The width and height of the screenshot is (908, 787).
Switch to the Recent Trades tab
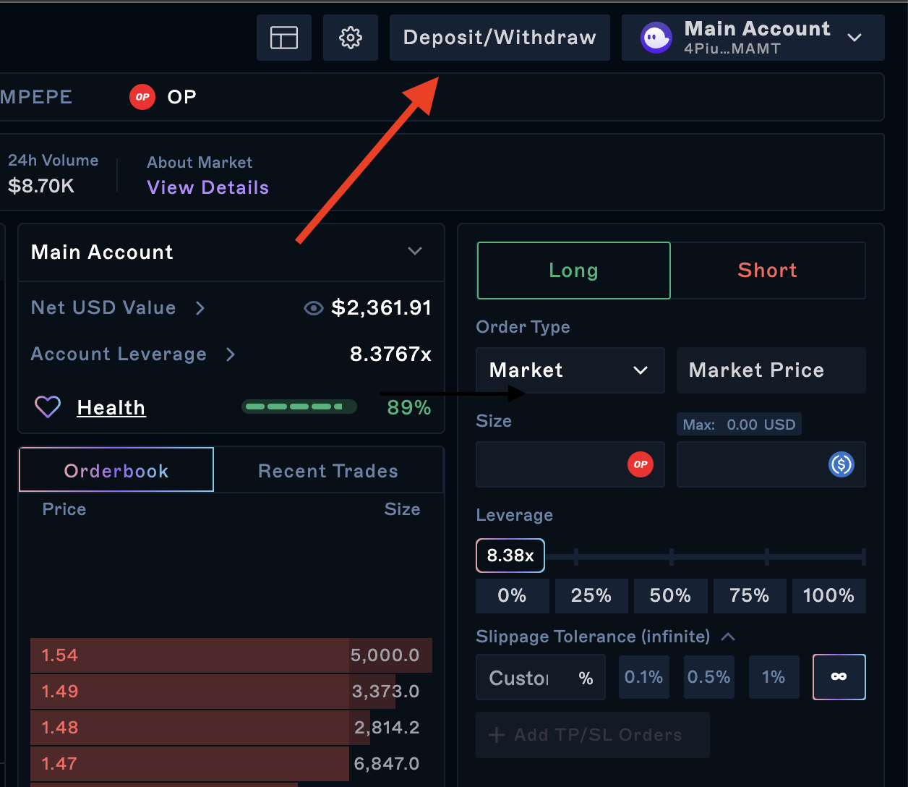[328, 471]
